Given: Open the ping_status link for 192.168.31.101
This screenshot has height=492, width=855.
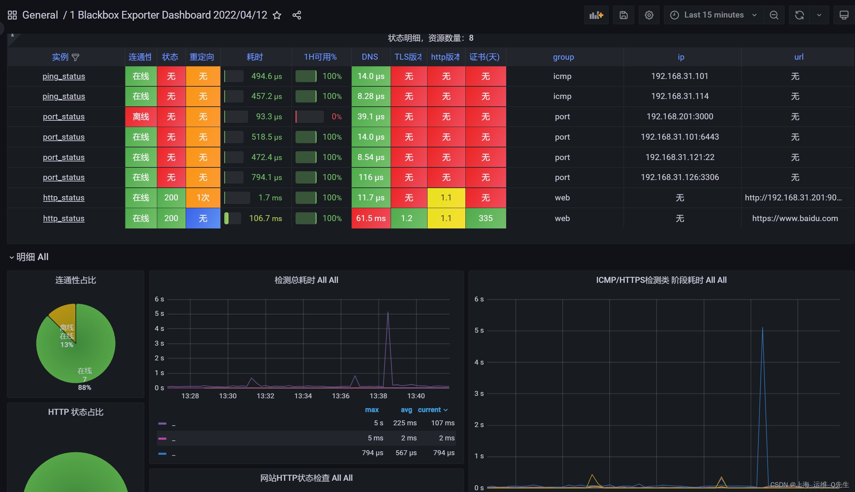Looking at the screenshot, I should tap(64, 76).
